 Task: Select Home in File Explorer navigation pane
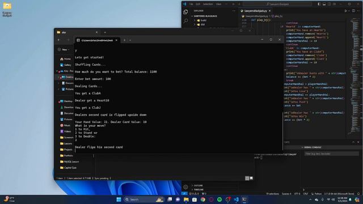[x=66, y=59]
